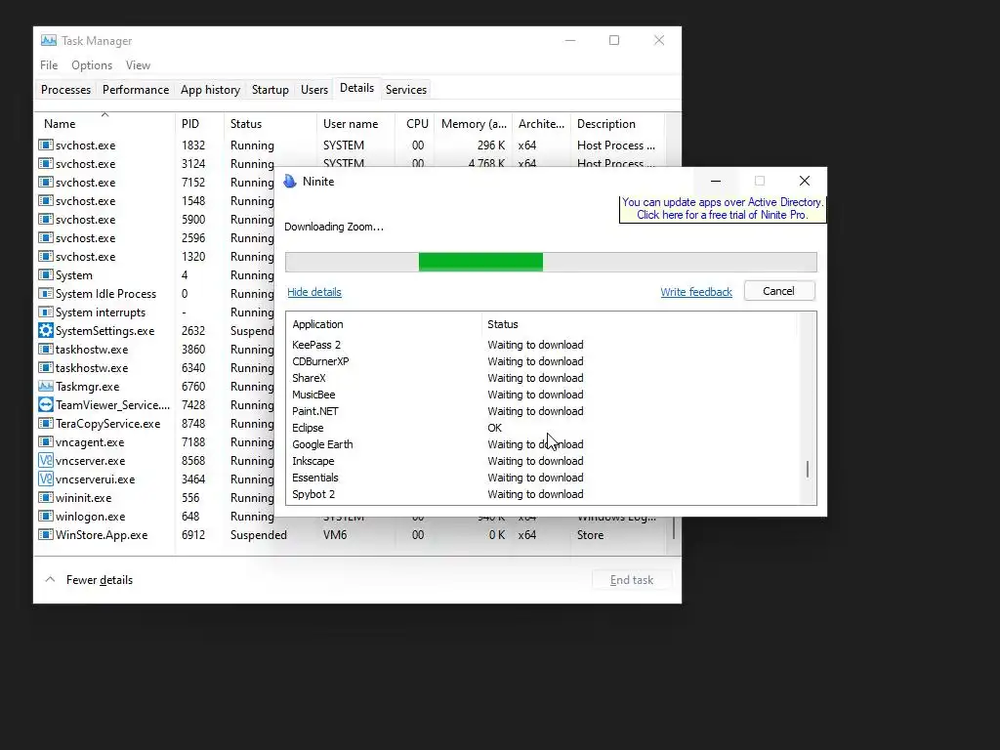Select the ShareX row in Ninite

(542, 378)
